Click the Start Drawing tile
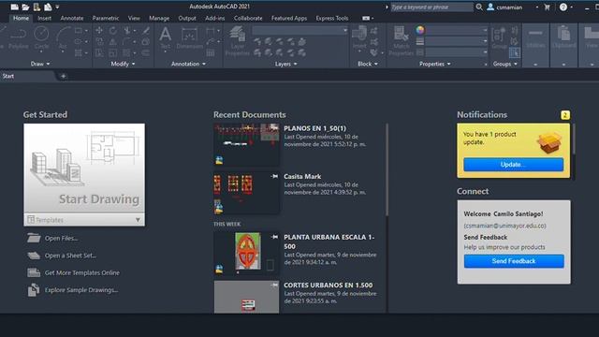This screenshot has height=337, width=599. (84, 168)
